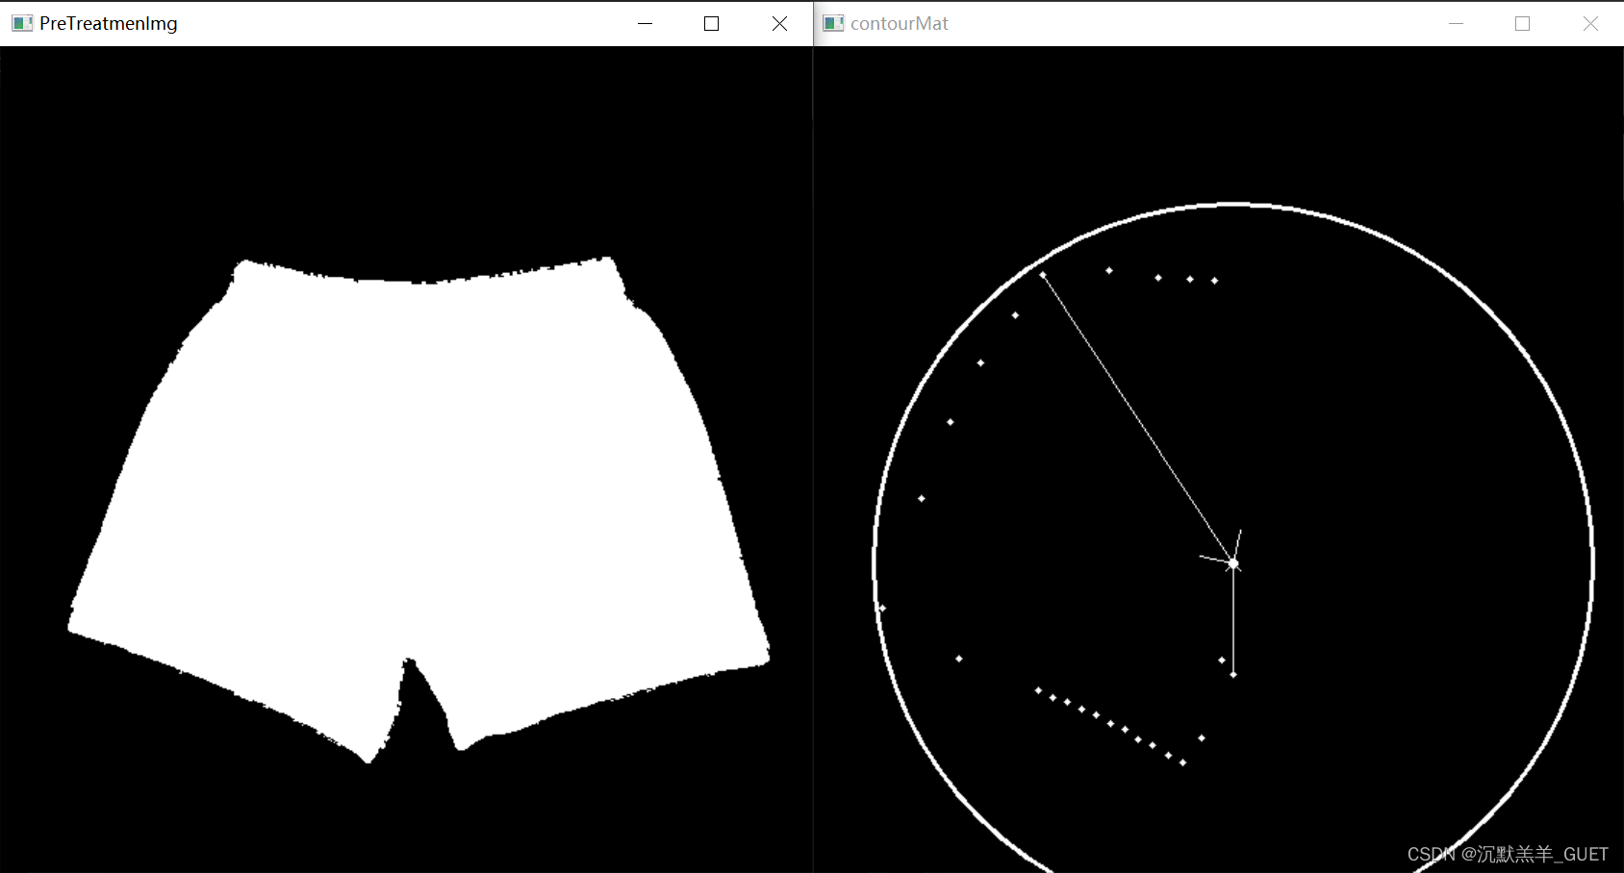Close the contourMat window
Viewport: 1624px width, 873px height.
pos(1590,23)
